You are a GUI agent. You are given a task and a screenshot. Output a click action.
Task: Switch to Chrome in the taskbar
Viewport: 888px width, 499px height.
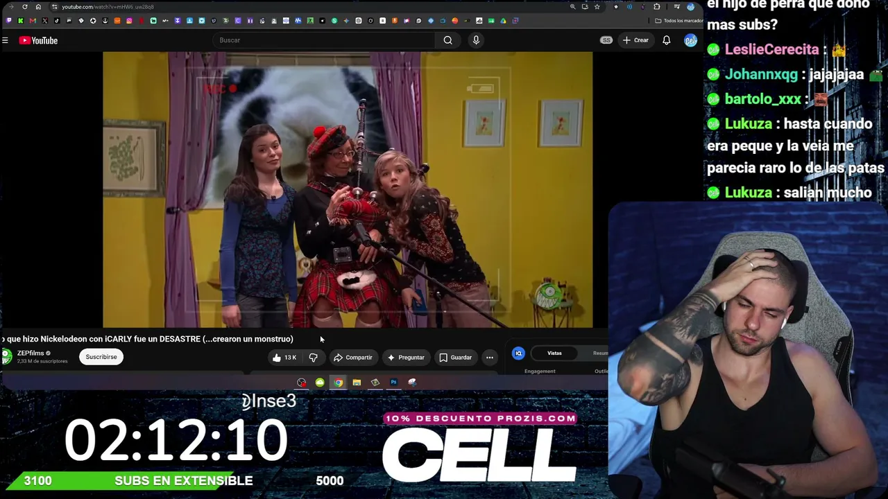[338, 383]
